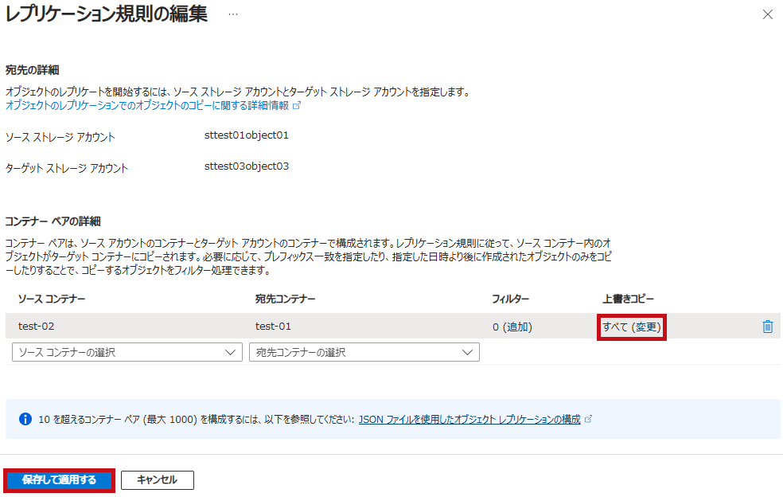The height and width of the screenshot is (497, 783).
Task: Click the sttest01object01 source account name
Action: tap(247, 135)
